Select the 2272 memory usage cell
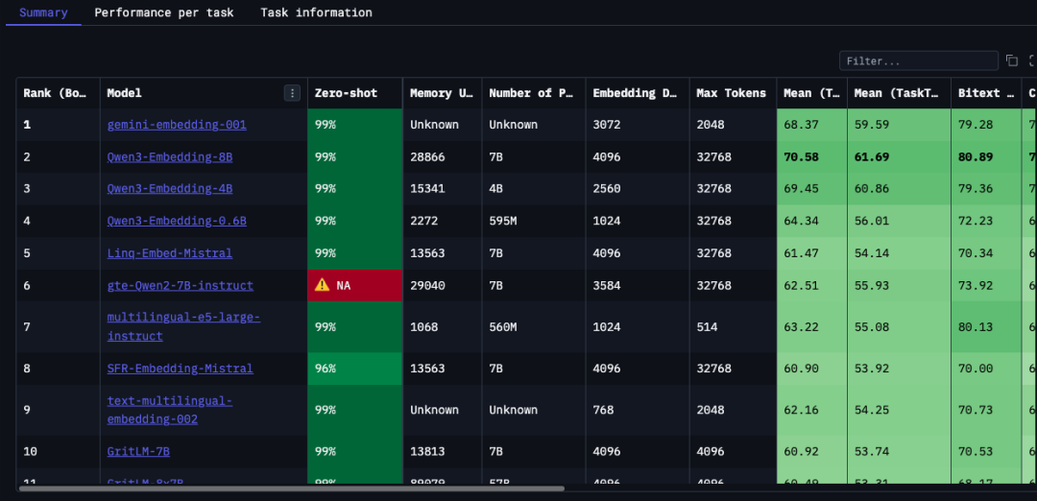This screenshot has width=1037, height=501. pos(443,221)
